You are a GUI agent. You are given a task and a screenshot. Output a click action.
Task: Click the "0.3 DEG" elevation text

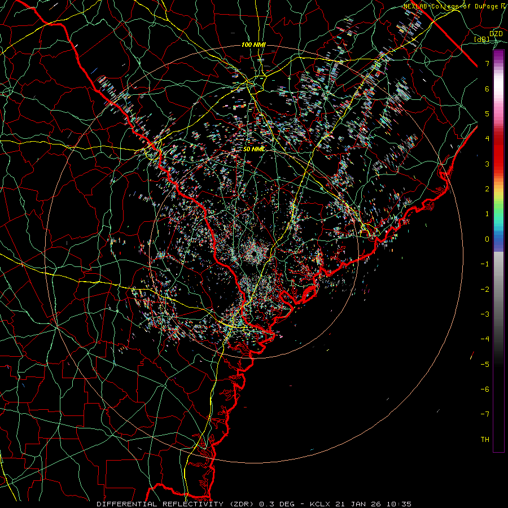(x=277, y=504)
